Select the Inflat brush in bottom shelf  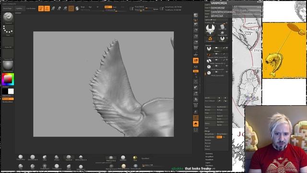pos(45,158)
